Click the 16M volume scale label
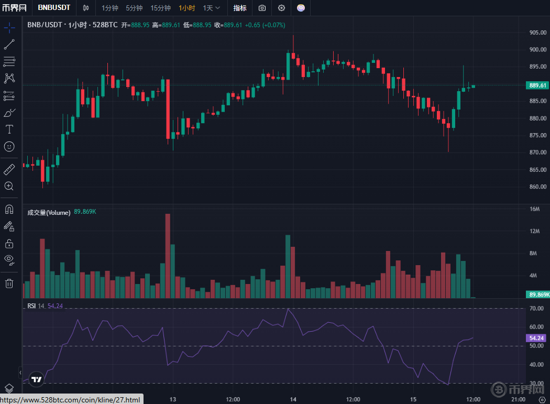The image size is (550, 404). point(535,209)
